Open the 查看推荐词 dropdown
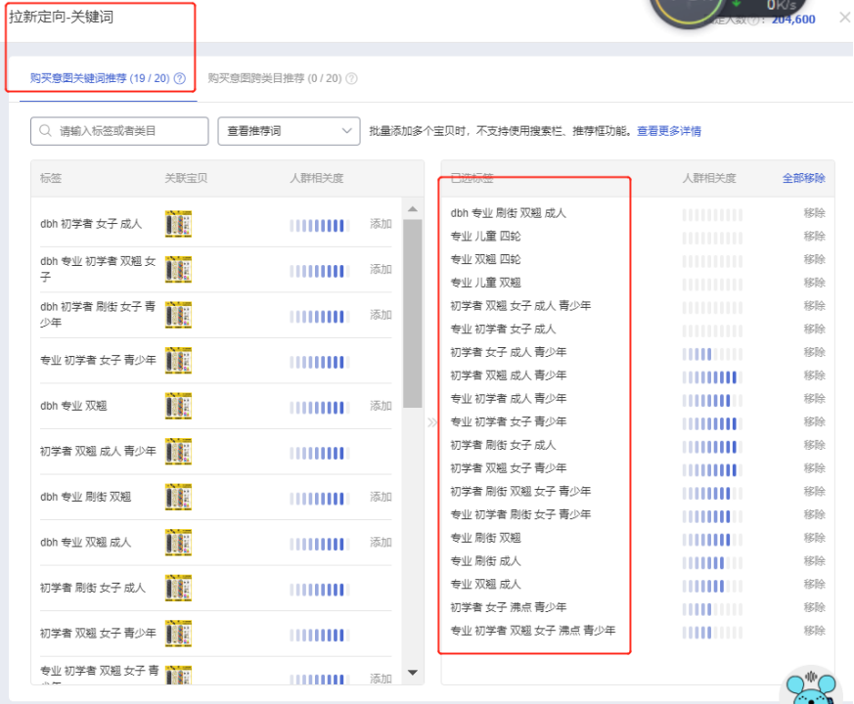 (289, 131)
